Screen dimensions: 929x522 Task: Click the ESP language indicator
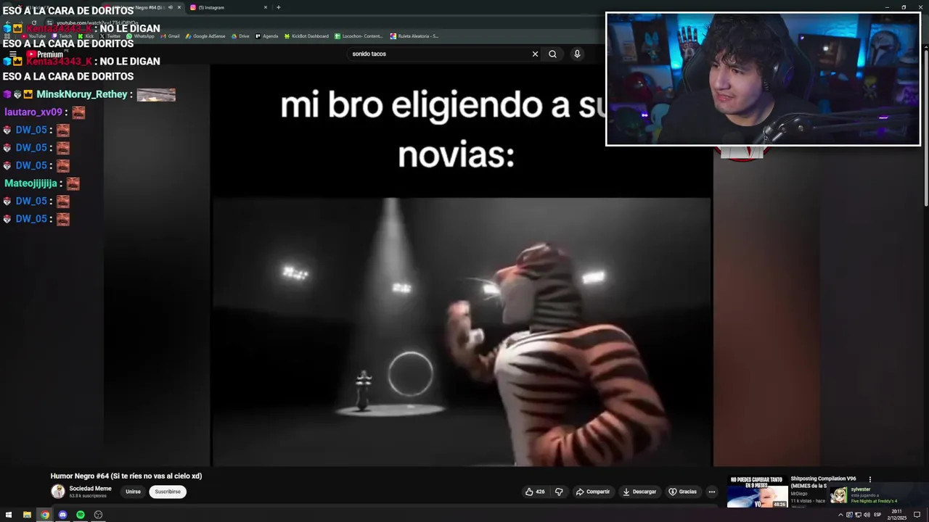pos(877,515)
